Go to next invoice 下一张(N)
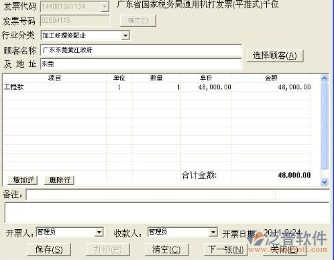Viewport: 334px width, 260px height. point(226,249)
